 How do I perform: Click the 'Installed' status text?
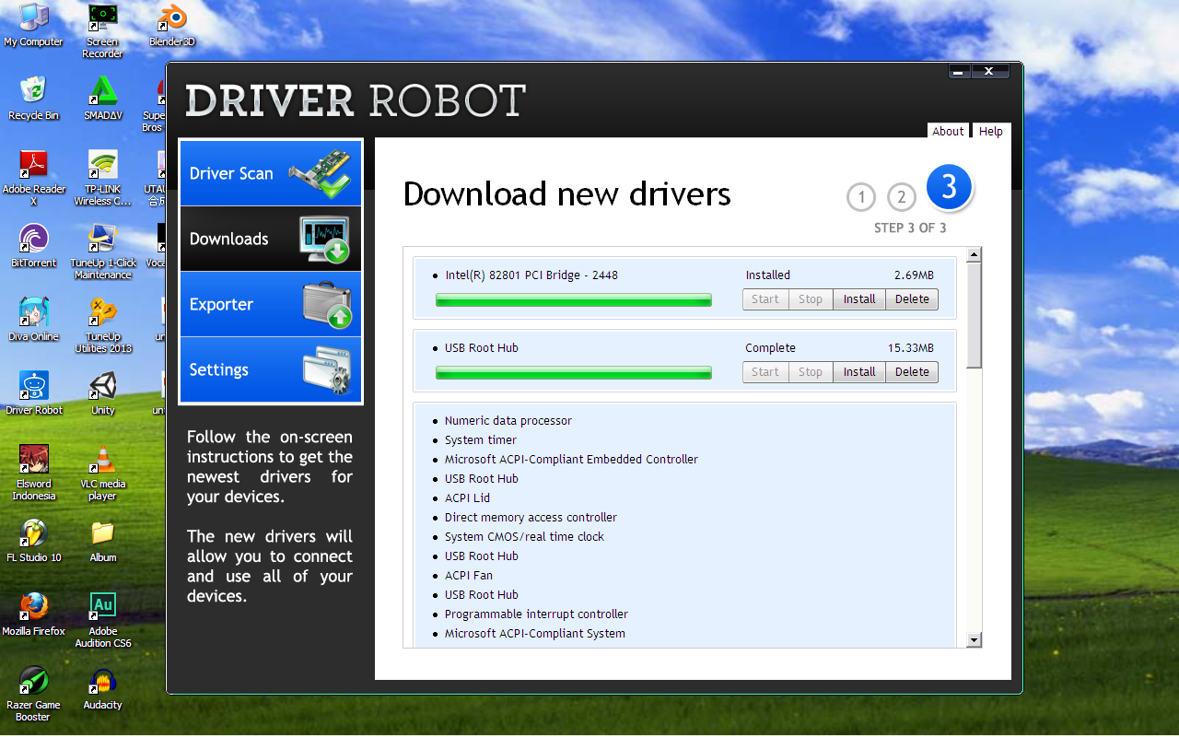click(x=768, y=275)
